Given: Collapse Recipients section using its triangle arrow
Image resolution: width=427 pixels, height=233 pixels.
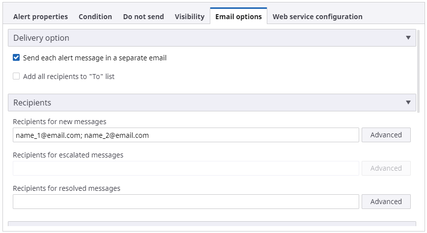Looking at the screenshot, I should [408, 103].
